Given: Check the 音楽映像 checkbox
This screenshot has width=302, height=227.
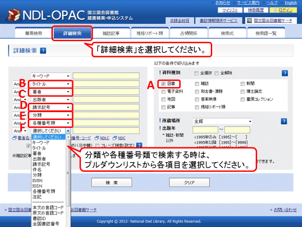Looking at the screenshot, I should pyautogui.click(x=197, y=99).
